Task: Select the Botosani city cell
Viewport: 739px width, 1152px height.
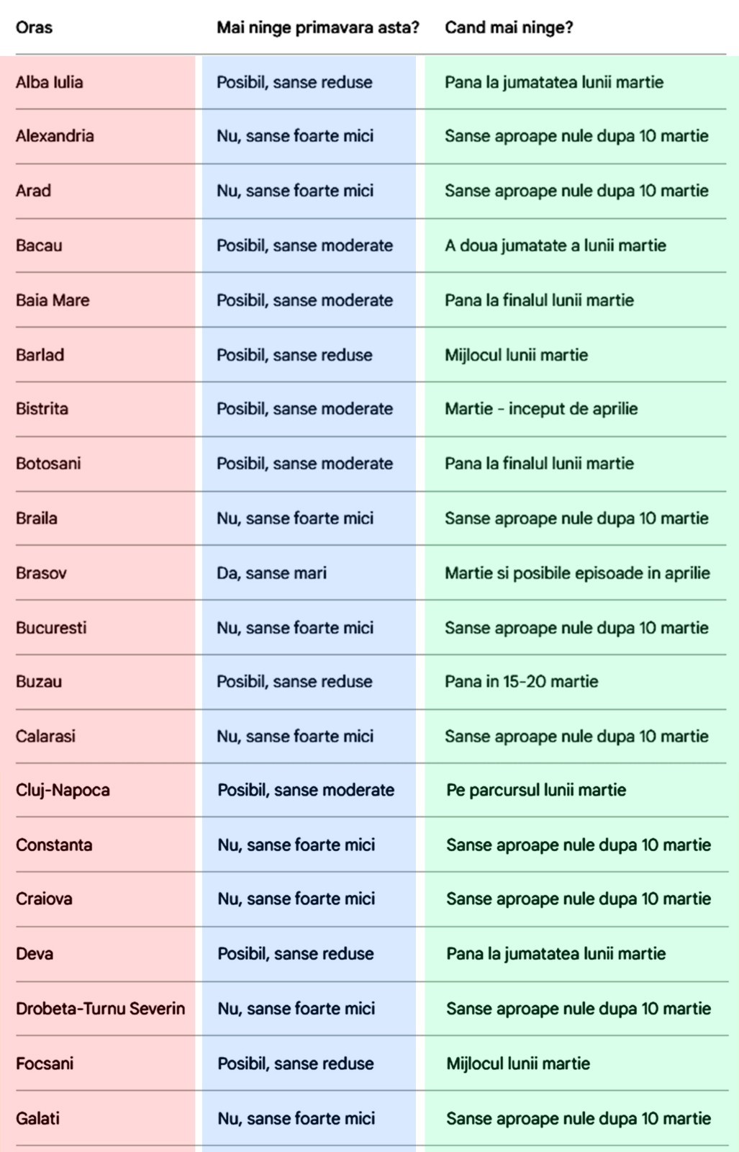Action: coord(48,463)
